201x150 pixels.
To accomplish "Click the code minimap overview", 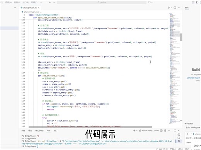I will tap(174, 68).
